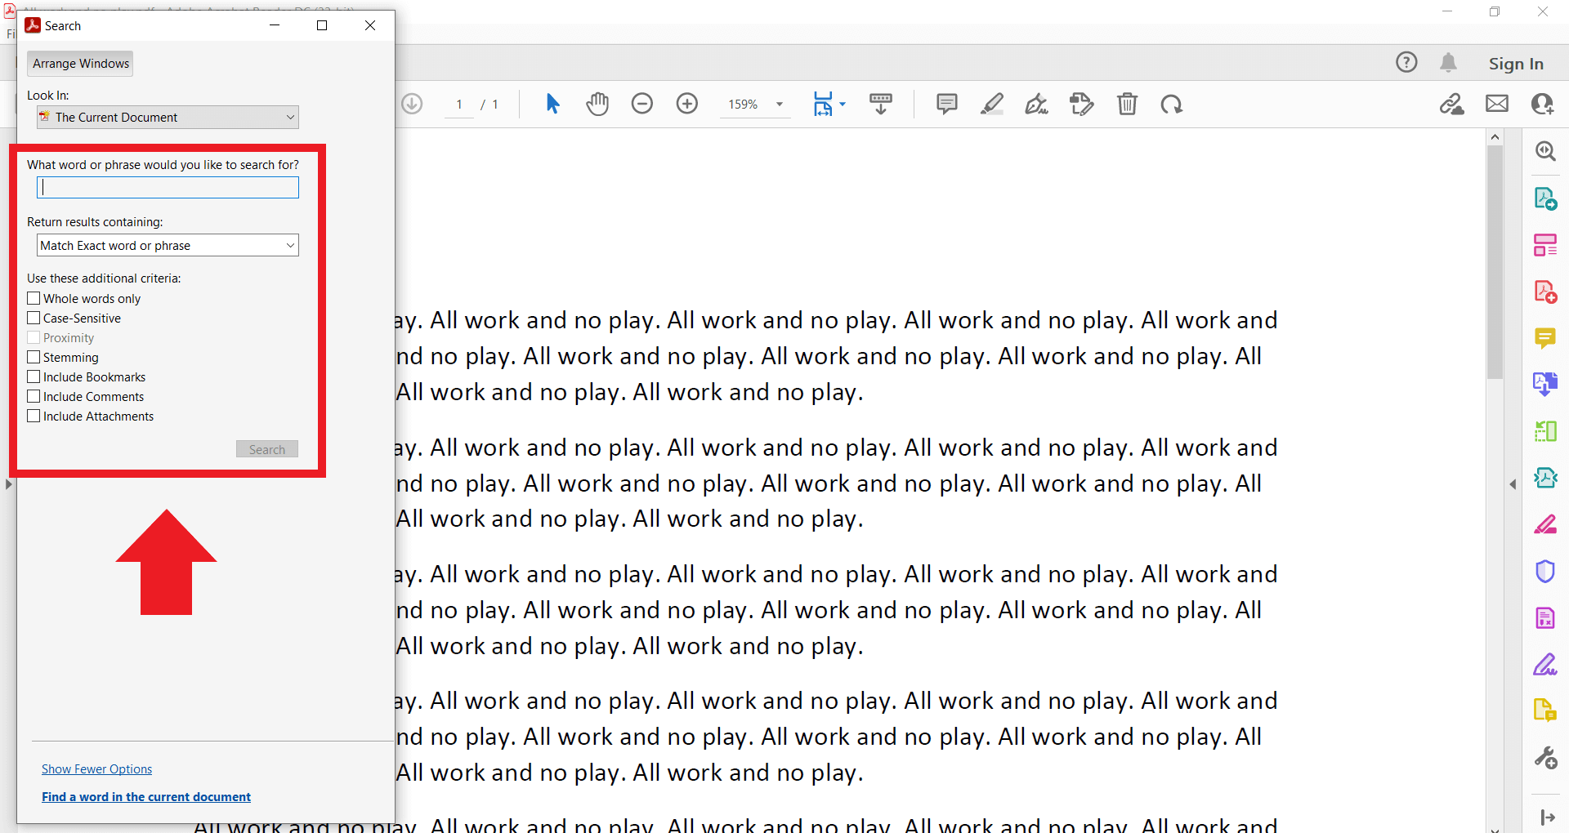The image size is (1569, 833).
Task: Open the Compress PDF tool in sidebar
Action: click(x=1545, y=478)
